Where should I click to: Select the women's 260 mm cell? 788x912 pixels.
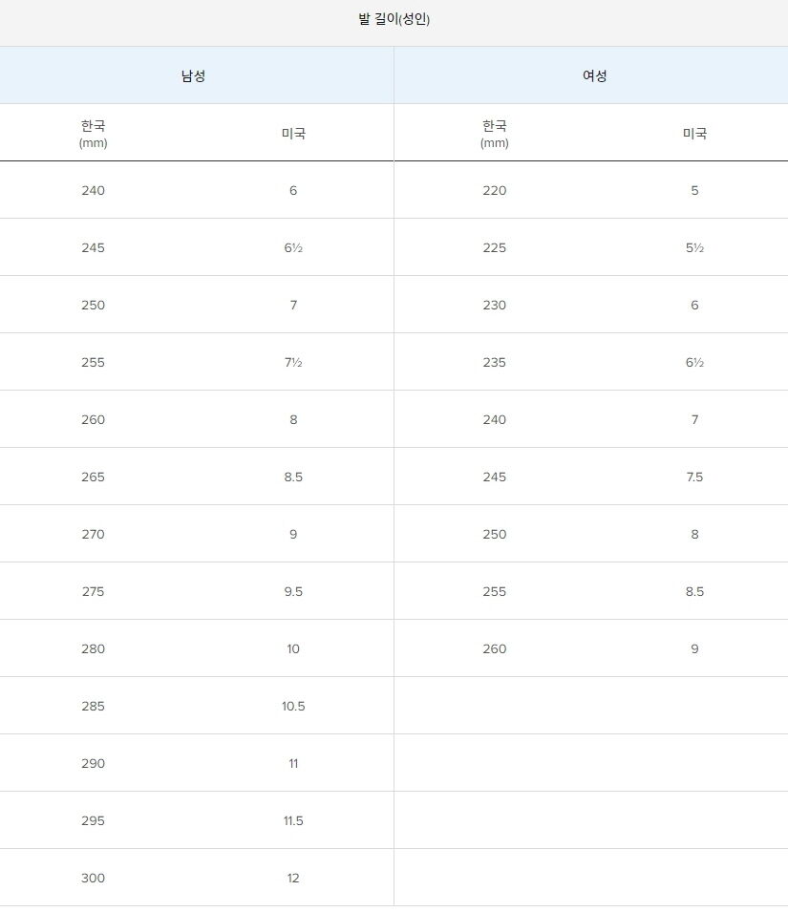(495, 648)
